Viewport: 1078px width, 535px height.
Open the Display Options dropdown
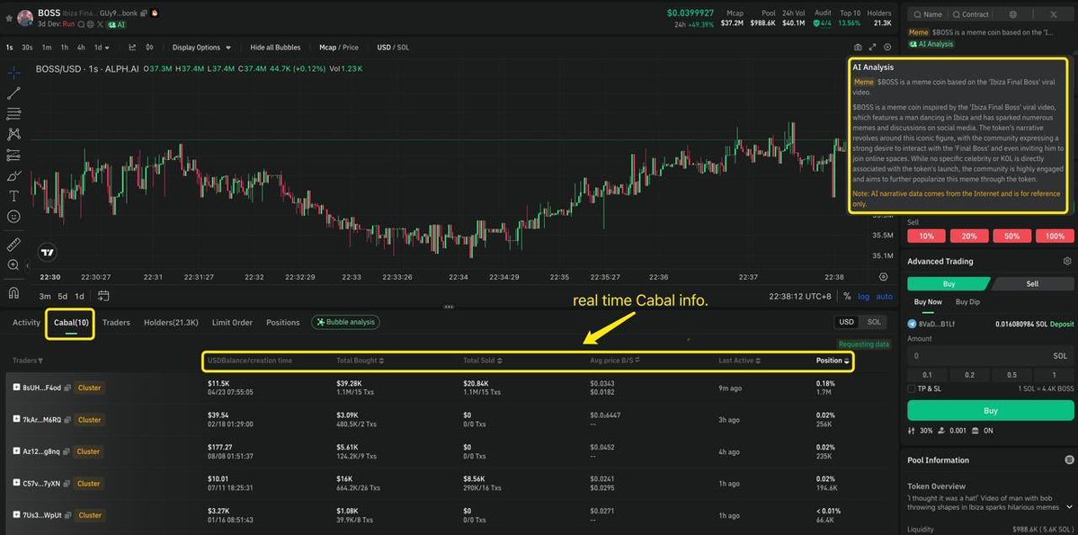[x=201, y=48]
